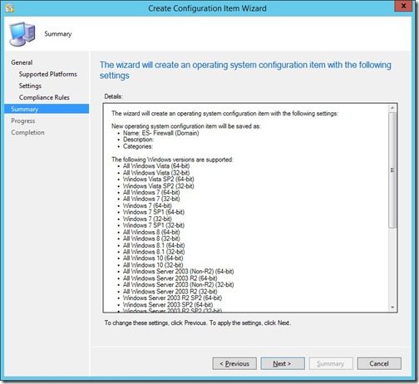The image size is (419, 384).
Task: Click 'All Windows Server 2003 R2 (32-bit)'
Action: coord(170,292)
